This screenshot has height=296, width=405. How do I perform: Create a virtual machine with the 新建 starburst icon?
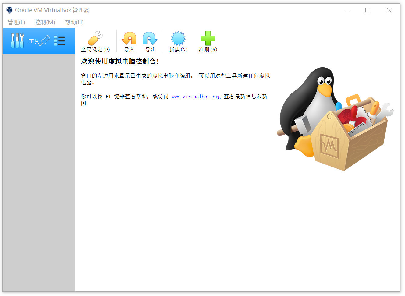click(x=178, y=38)
